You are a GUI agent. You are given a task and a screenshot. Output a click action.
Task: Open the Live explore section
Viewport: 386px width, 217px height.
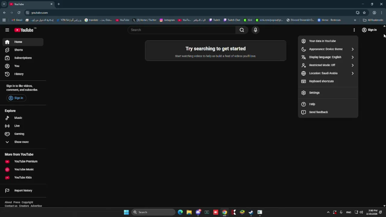tap(23, 126)
